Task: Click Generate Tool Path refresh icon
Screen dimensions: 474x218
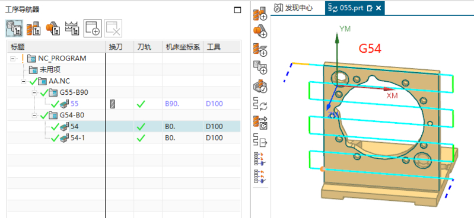Action: (260, 104)
